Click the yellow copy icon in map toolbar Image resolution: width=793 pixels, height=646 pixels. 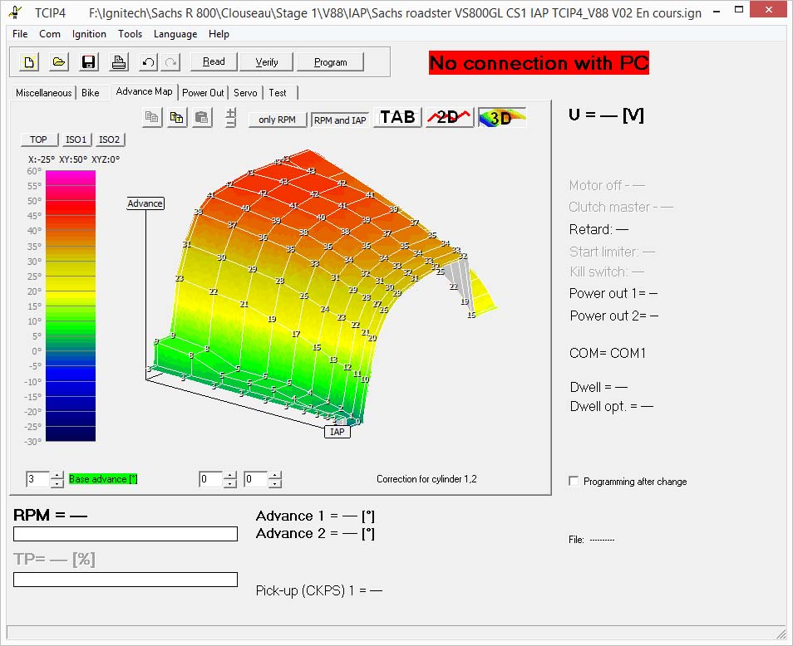(x=177, y=118)
